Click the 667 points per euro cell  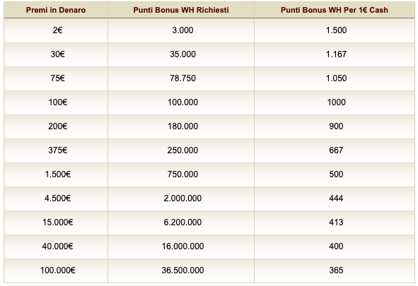click(x=335, y=150)
